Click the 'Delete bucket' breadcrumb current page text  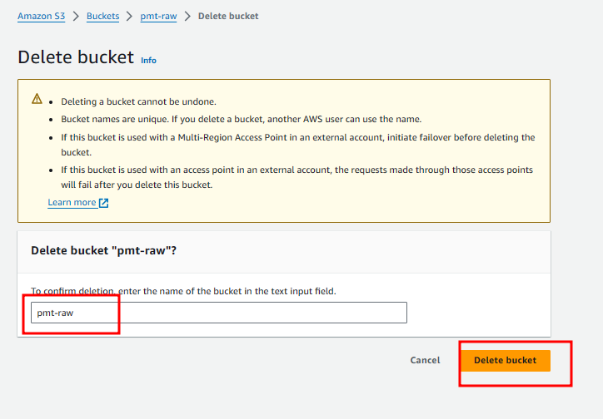[x=228, y=16]
